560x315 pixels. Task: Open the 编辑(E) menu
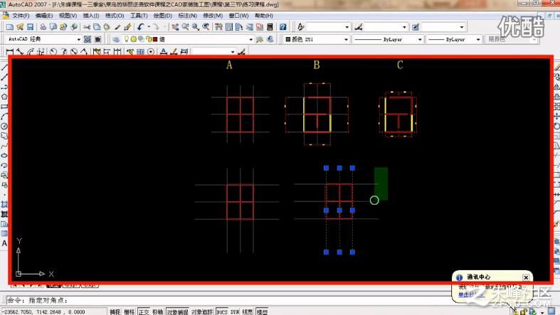44,16
